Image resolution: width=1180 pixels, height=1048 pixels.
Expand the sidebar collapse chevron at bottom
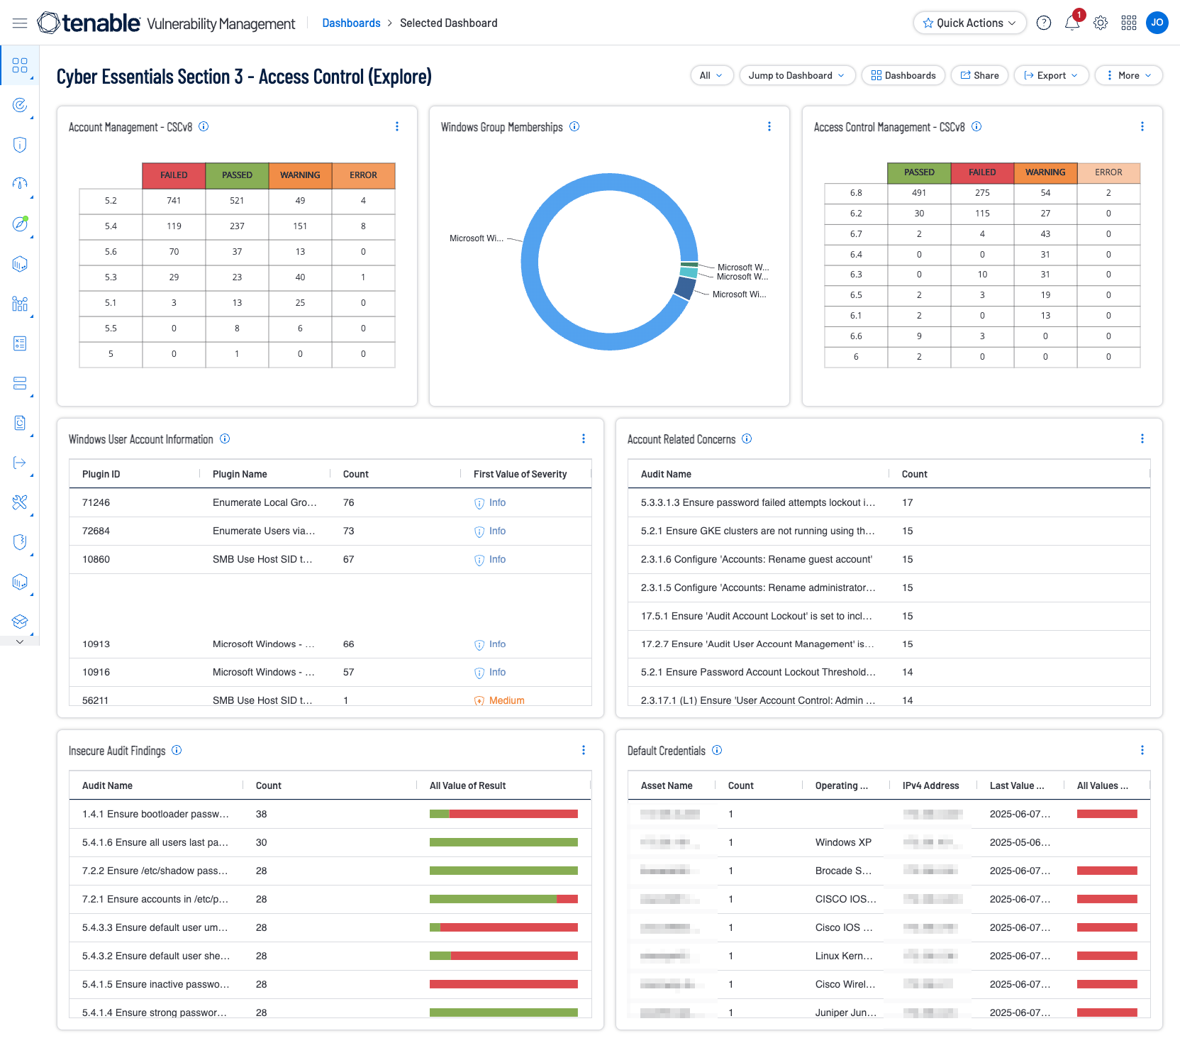point(20,641)
